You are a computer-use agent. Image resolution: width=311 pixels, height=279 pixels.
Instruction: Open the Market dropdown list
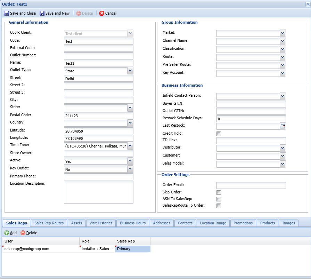pos(283,33)
